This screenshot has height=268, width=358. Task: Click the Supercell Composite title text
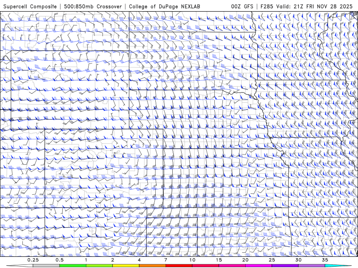tap(30, 6)
